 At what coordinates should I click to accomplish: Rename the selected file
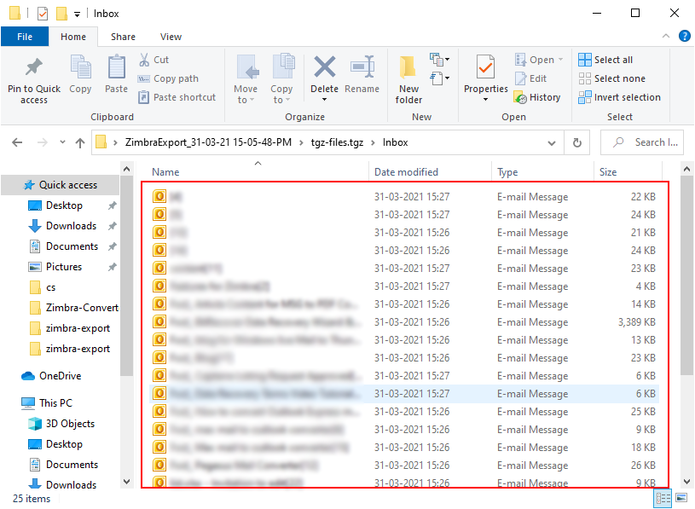pos(362,73)
